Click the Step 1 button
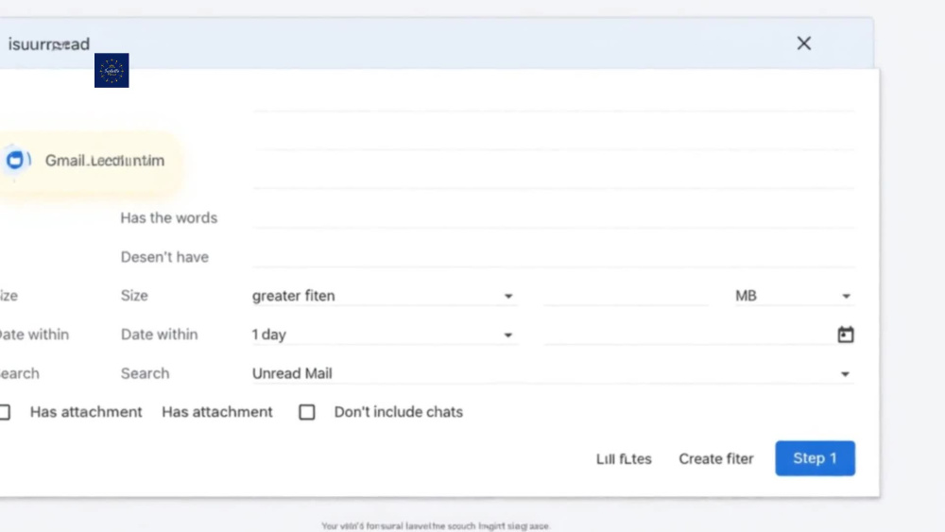Image resolution: width=945 pixels, height=532 pixels. point(815,458)
